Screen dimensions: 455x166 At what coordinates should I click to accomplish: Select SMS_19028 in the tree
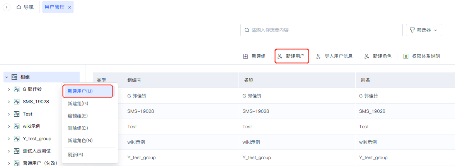pyautogui.click(x=36, y=102)
